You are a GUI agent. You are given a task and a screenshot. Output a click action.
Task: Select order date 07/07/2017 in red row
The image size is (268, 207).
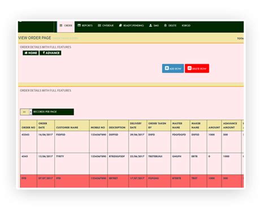tap(46, 181)
